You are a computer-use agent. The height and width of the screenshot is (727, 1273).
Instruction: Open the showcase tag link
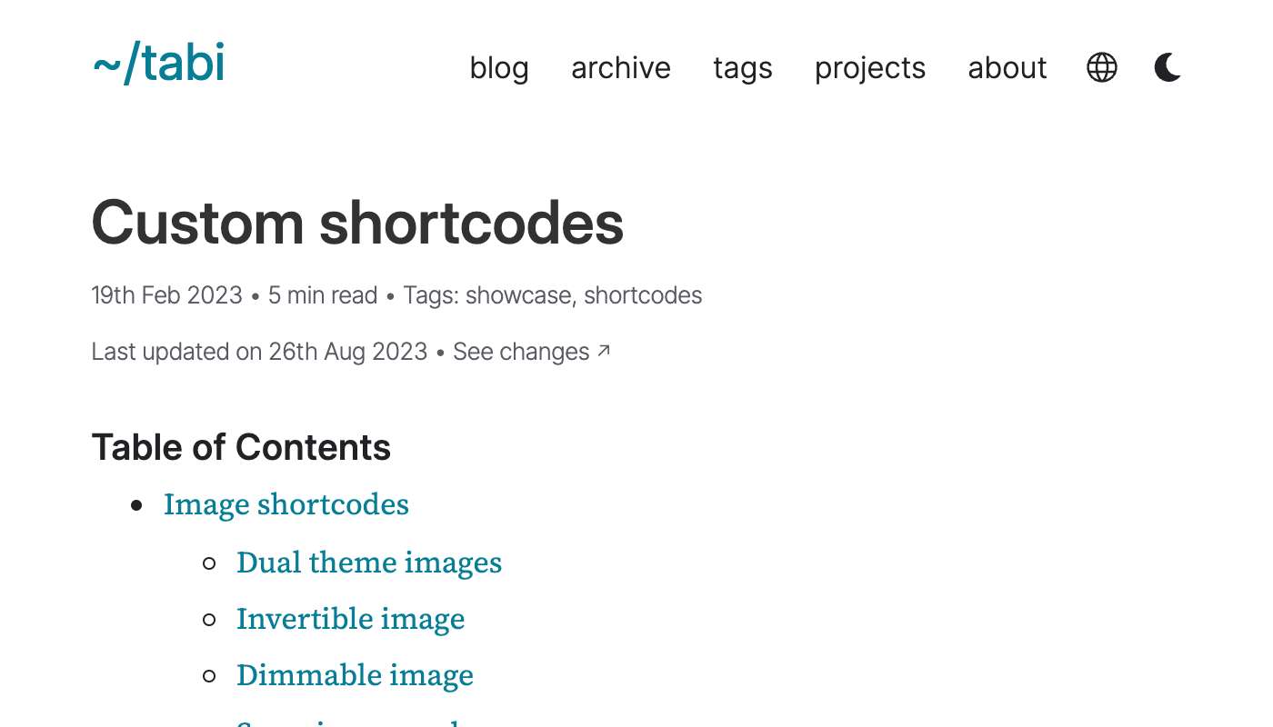(x=517, y=295)
